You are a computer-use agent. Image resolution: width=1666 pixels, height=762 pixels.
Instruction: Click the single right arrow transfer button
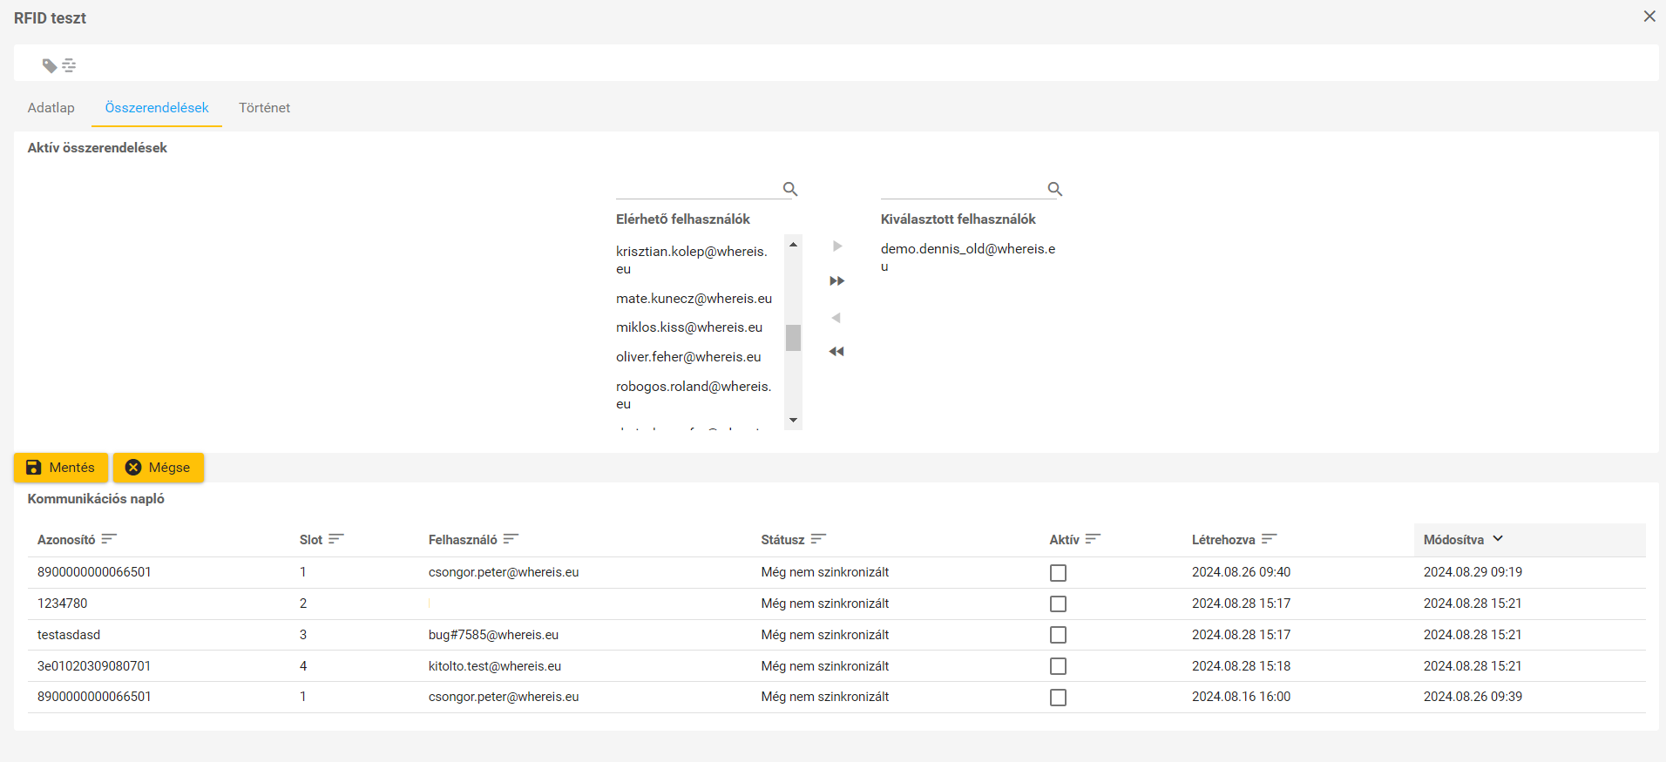click(x=836, y=246)
